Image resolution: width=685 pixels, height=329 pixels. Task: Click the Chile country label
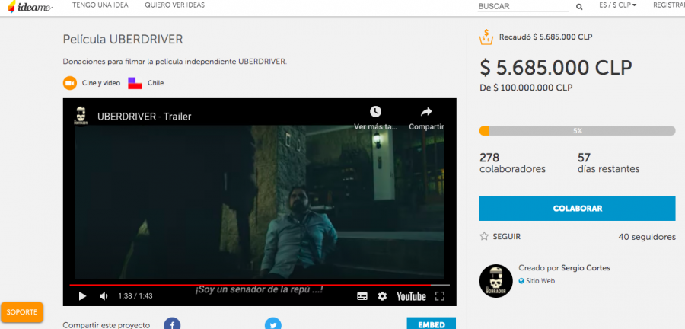(155, 83)
